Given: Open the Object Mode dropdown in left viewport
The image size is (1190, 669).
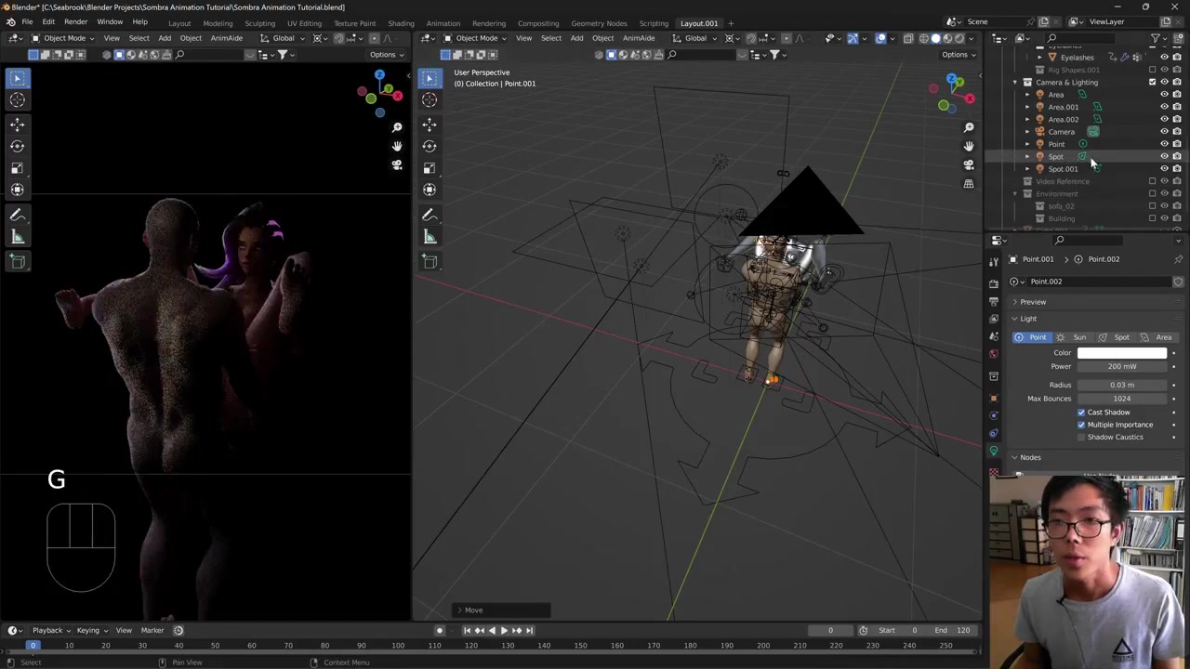Looking at the screenshot, I should pyautogui.click(x=63, y=38).
